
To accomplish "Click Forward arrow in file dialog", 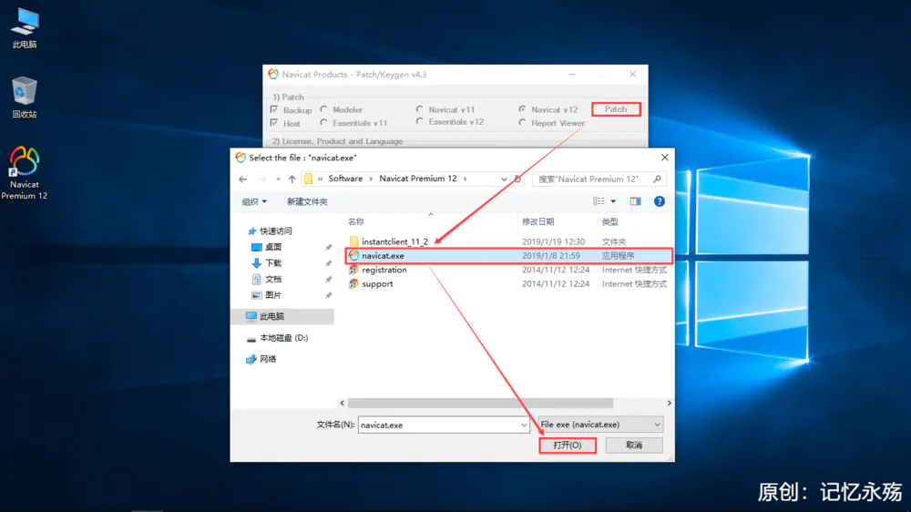I will [x=262, y=179].
